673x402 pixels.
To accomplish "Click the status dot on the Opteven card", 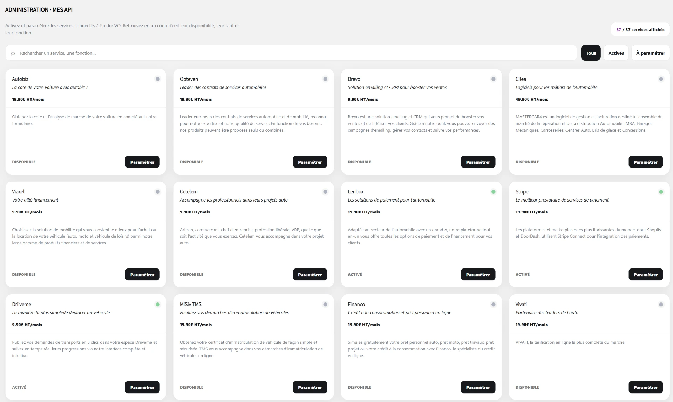I will (x=325, y=79).
